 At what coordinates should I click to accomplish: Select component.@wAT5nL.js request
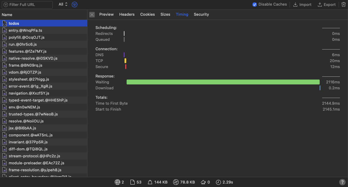coord(43,135)
